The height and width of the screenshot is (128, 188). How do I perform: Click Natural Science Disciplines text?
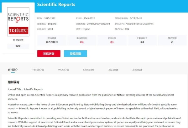tap(139, 24)
